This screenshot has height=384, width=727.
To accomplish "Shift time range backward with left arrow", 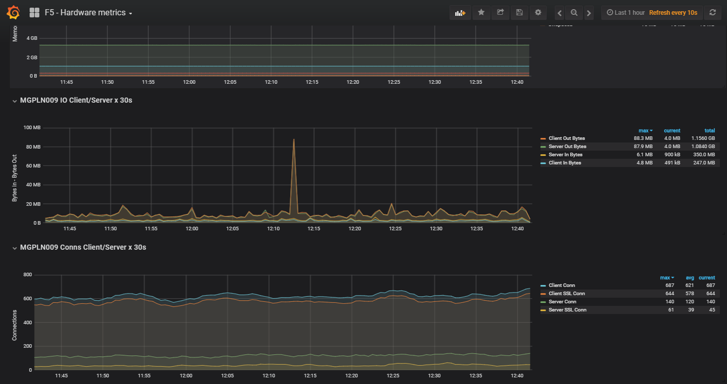I will (560, 13).
